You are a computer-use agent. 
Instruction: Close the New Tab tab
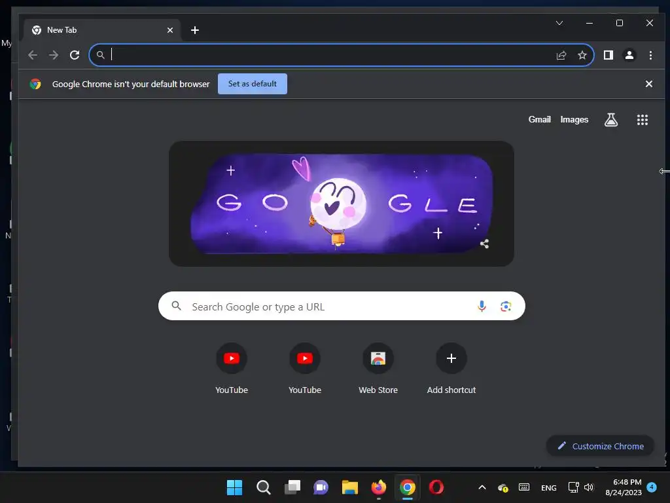coord(170,30)
